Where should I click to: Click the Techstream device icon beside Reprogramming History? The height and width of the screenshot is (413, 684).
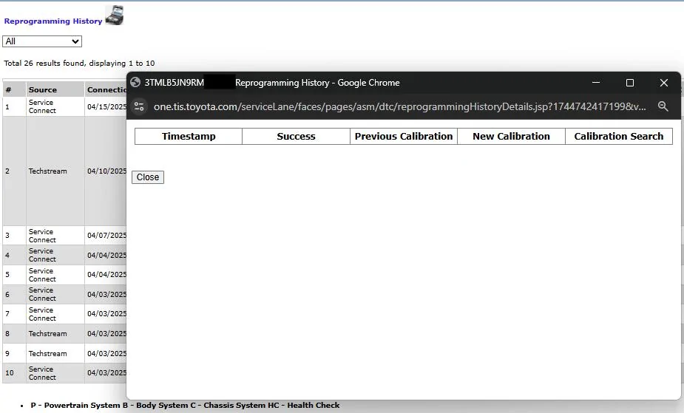point(114,16)
